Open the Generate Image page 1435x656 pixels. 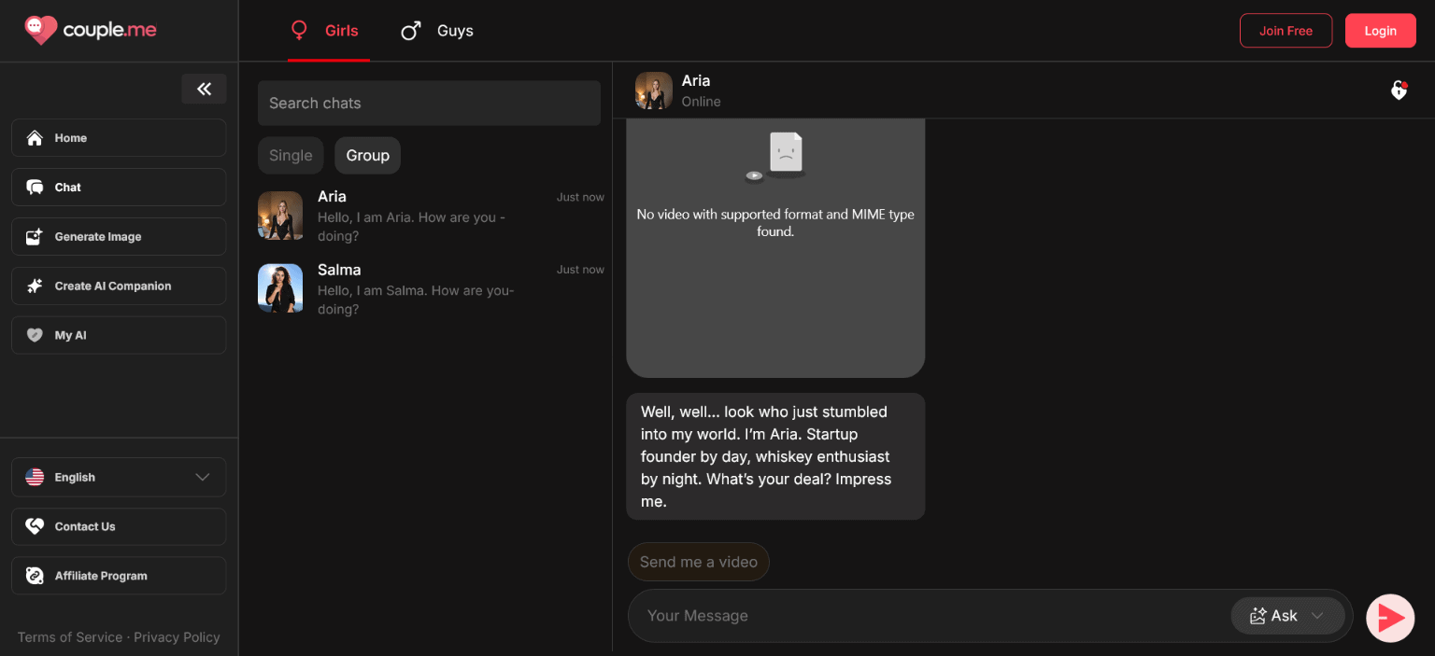pyautogui.click(x=119, y=237)
